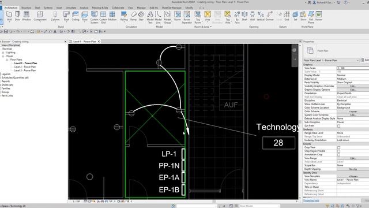Close the Level 1 - Power Plan view tab

tap(99, 42)
